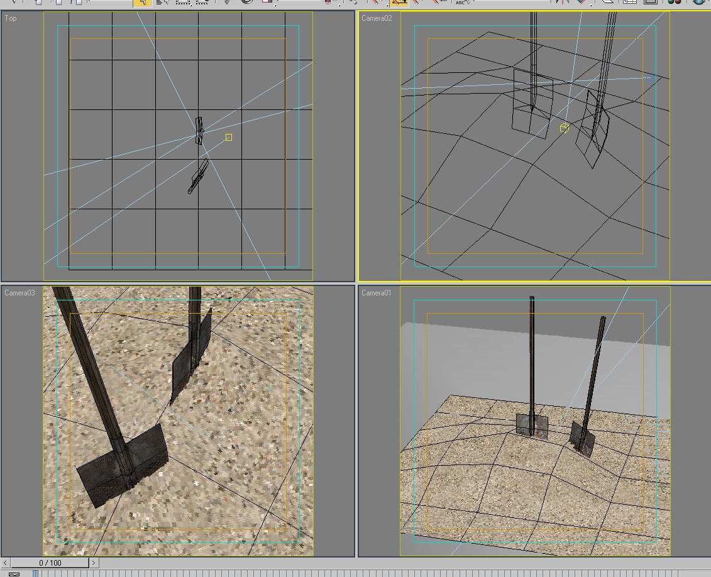Select the yellow target object in Camera02 viewport
This screenshot has width=711, height=577.
point(565,128)
